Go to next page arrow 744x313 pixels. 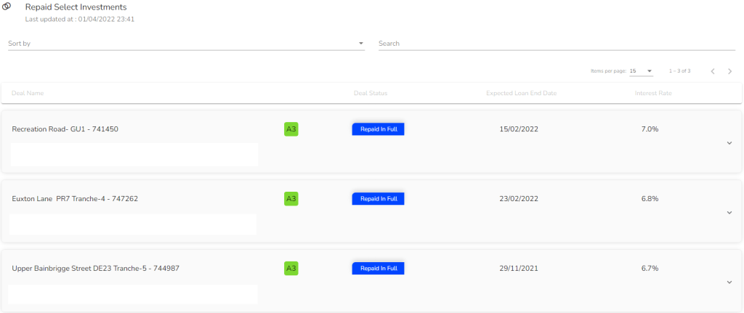tap(729, 71)
